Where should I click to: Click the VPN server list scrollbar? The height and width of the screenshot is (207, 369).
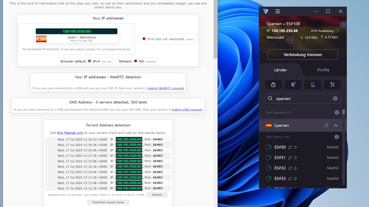point(343,112)
